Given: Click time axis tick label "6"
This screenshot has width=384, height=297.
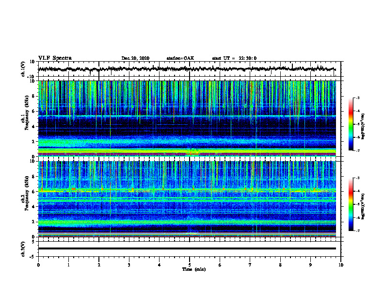Looking at the screenshot, I should (x=220, y=265).
